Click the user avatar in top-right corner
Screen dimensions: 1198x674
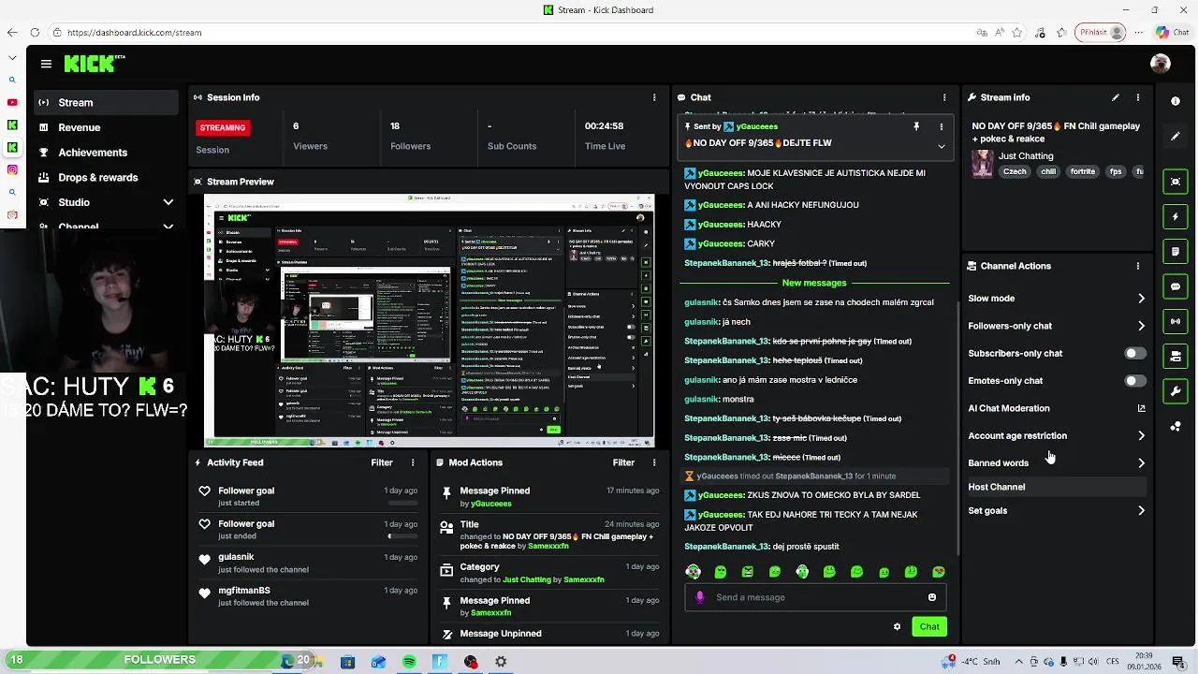tap(1161, 64)
